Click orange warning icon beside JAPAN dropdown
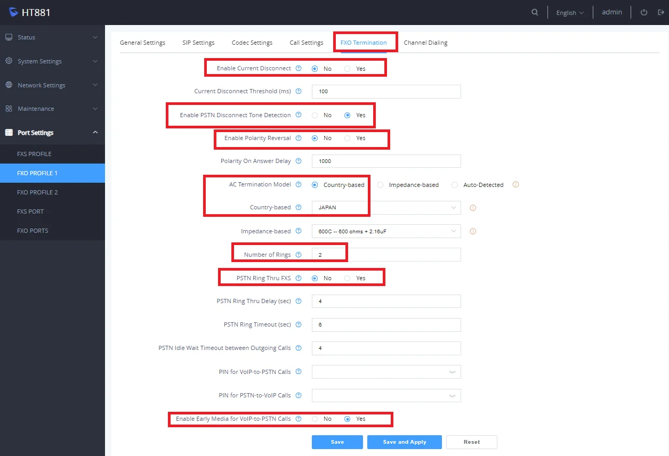The height and width of the screenshot is (456, 669). tap(473, 208)
